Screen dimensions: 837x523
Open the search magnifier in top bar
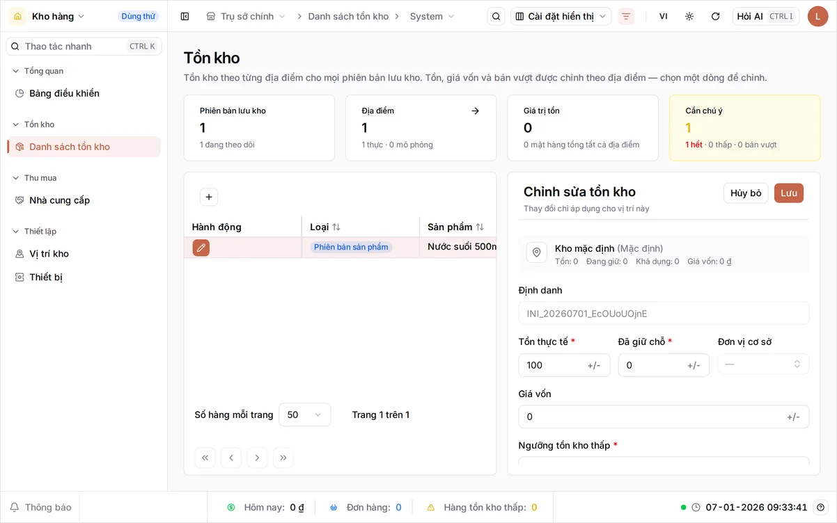(496, 16)
